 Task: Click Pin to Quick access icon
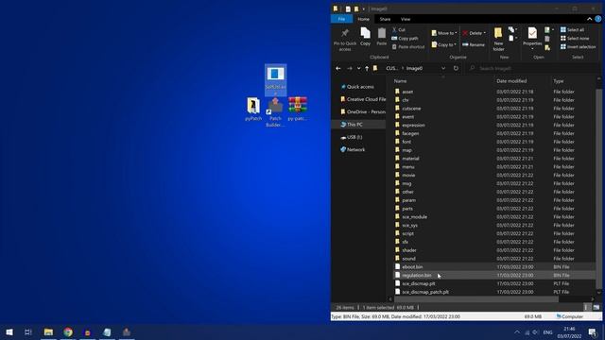tap(345, 40)
